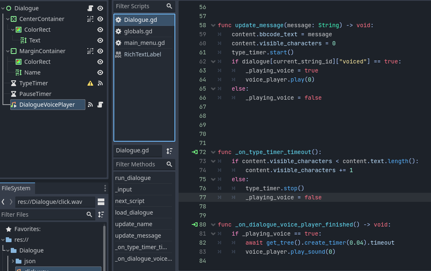
Task: Open TypeTimer signal connections icon
Action: click(x=100, y=83)
